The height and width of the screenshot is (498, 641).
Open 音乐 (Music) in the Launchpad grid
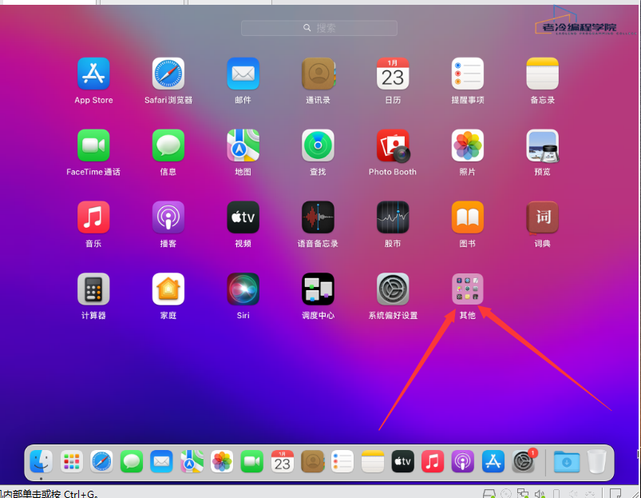(93, 217)
